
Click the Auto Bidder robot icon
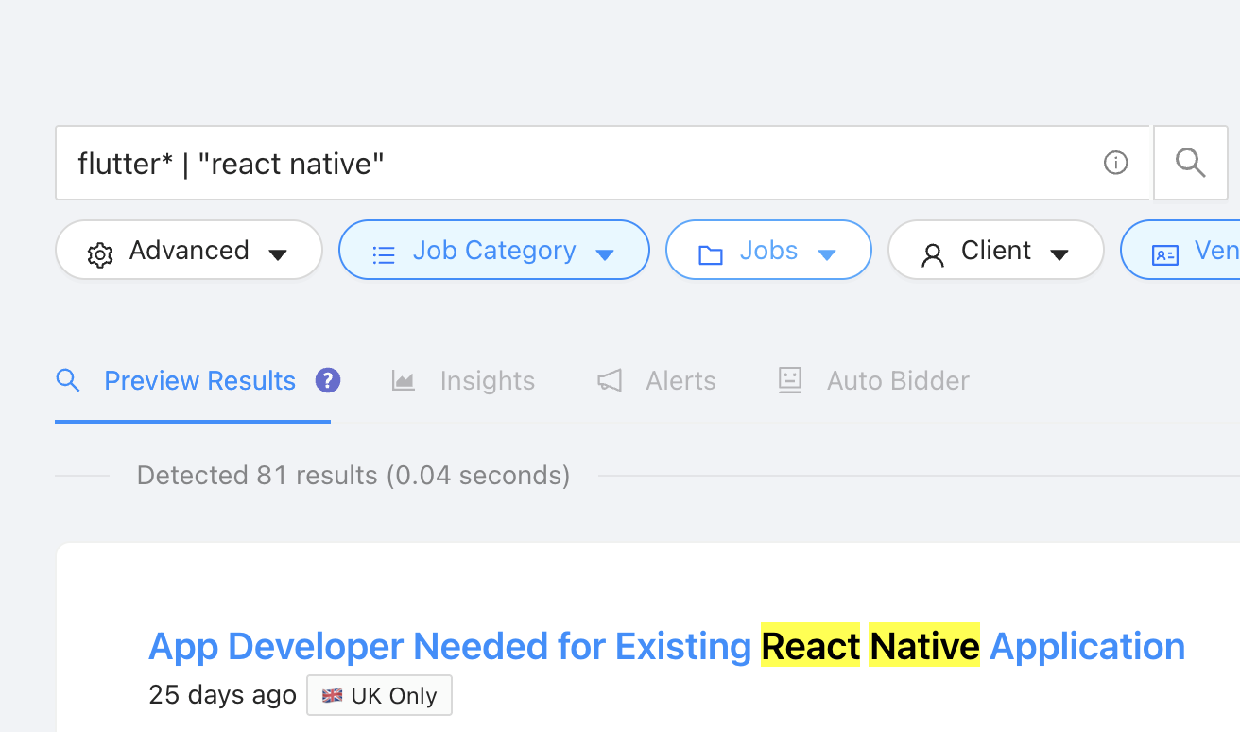pyautogui.click(x=789, y=380)
